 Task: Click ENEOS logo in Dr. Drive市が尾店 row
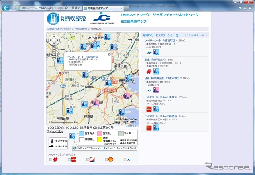[x=149, y=128]
